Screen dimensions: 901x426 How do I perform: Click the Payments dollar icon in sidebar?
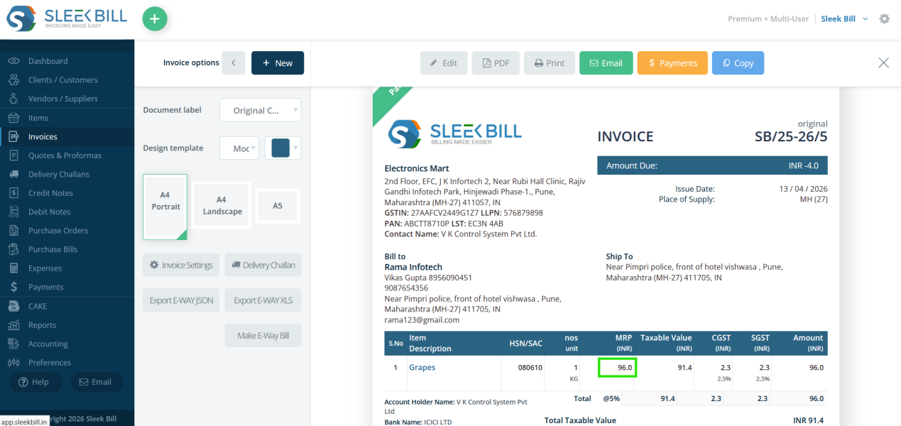(13, 287)
